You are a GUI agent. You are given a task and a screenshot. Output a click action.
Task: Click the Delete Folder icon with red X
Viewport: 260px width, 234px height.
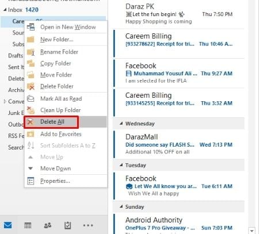(x=30, y=86)
